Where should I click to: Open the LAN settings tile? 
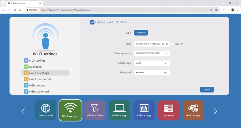(144, 110)
